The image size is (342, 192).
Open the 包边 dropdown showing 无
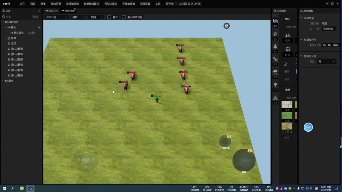coord(326,62)
